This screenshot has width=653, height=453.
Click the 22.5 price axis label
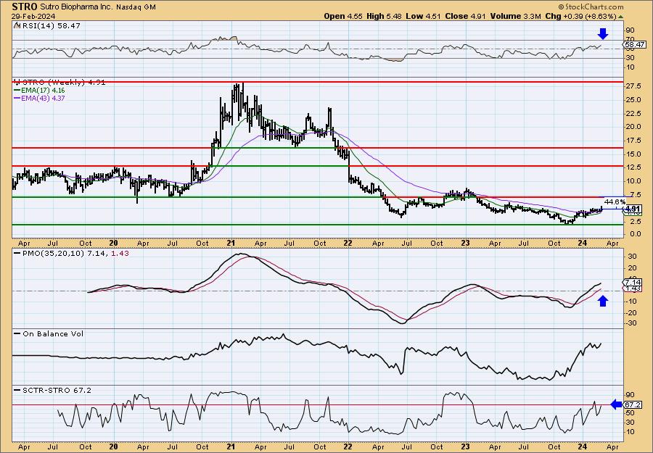click(632, 113)
